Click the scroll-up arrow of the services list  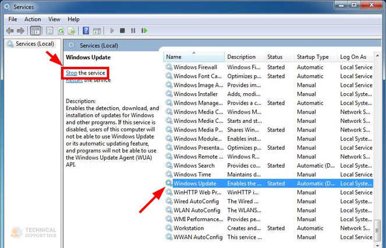click(377, 56)
